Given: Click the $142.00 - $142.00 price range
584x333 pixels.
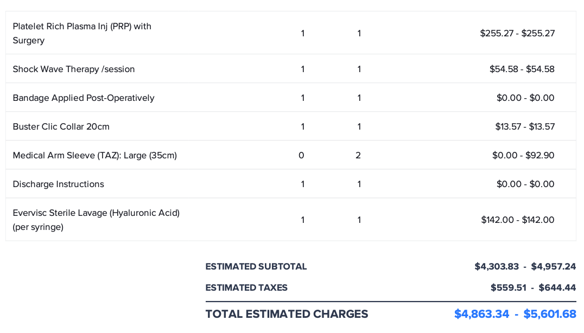Looking at the screenshot, I should coord(518,220).
